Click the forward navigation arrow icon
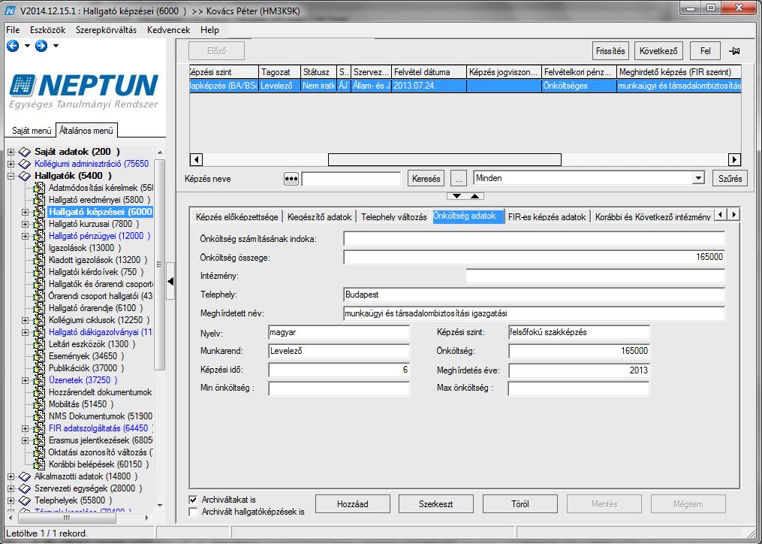The width and height of the screenshot is (762, 544). tap(41, 46)
